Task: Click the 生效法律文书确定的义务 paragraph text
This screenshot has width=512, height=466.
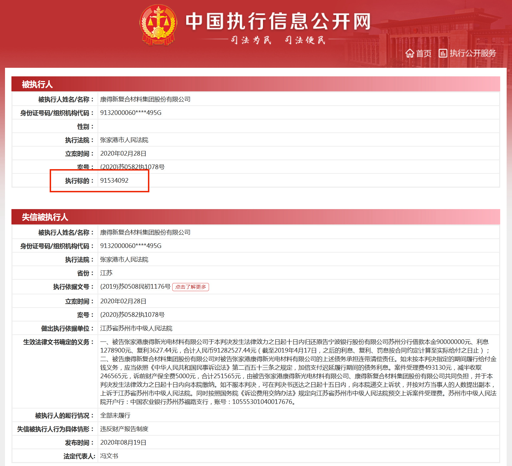Action: pos(298,372)
